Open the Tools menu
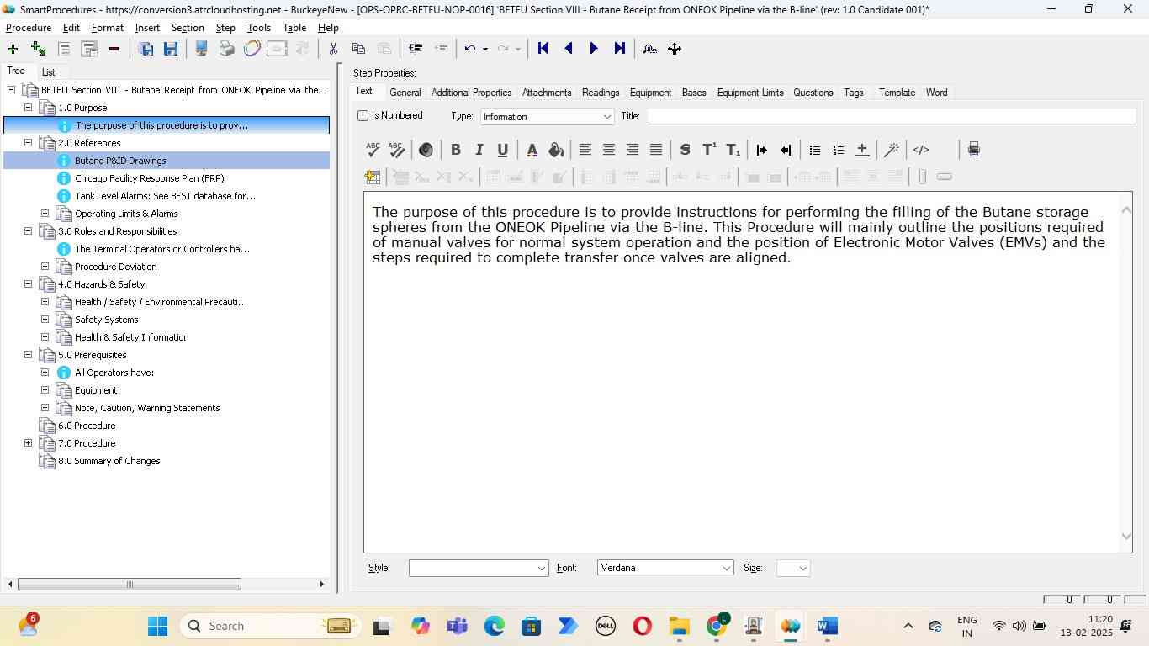The image size is (1149, 646). pos(259,28)
